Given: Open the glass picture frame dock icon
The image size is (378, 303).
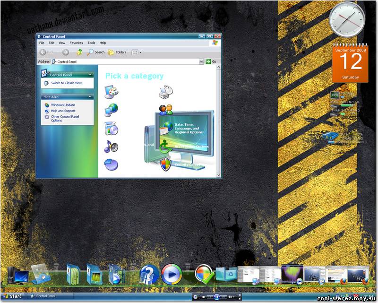Looking at the screenshot, I should tap(41, 274).
